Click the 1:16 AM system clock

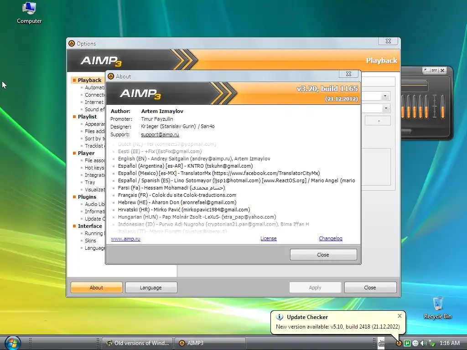coord(450,343)
